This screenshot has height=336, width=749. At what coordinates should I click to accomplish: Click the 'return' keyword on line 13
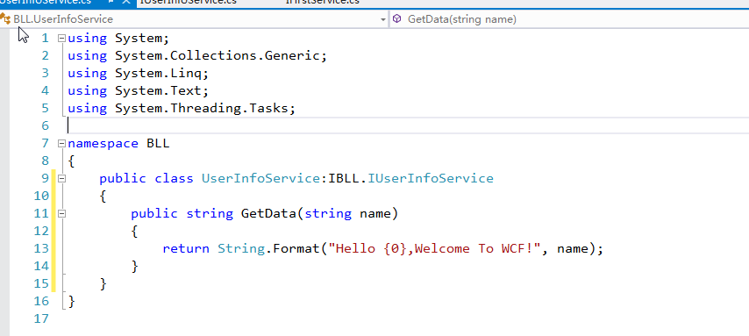coord(186,248)
